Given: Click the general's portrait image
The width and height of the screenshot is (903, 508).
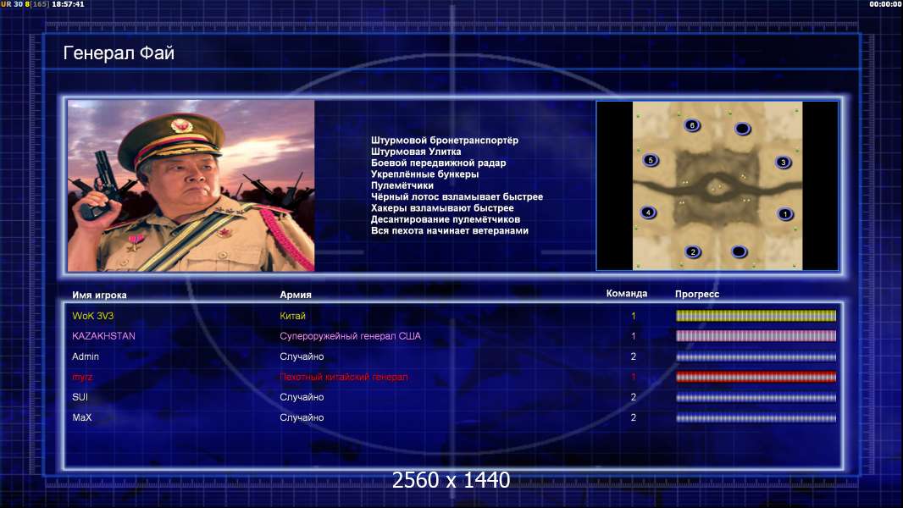Looking at the screenshot, I should pos(191,185).
